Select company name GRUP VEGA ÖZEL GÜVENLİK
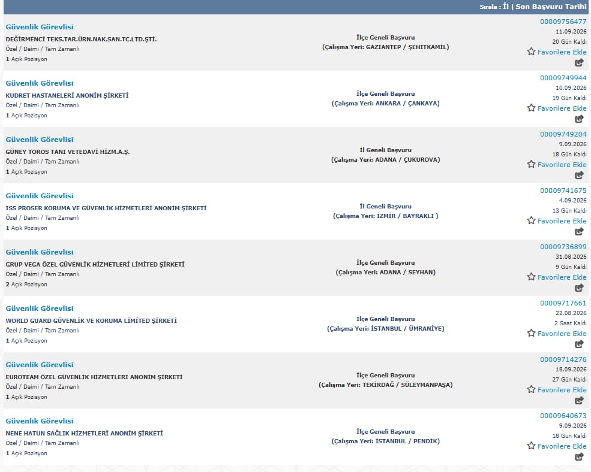 tap(95, 264)
